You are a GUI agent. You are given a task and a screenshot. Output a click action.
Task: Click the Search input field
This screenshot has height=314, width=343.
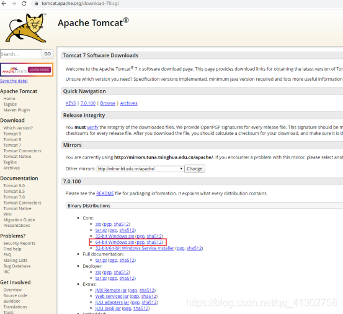[x=21, y=54]
